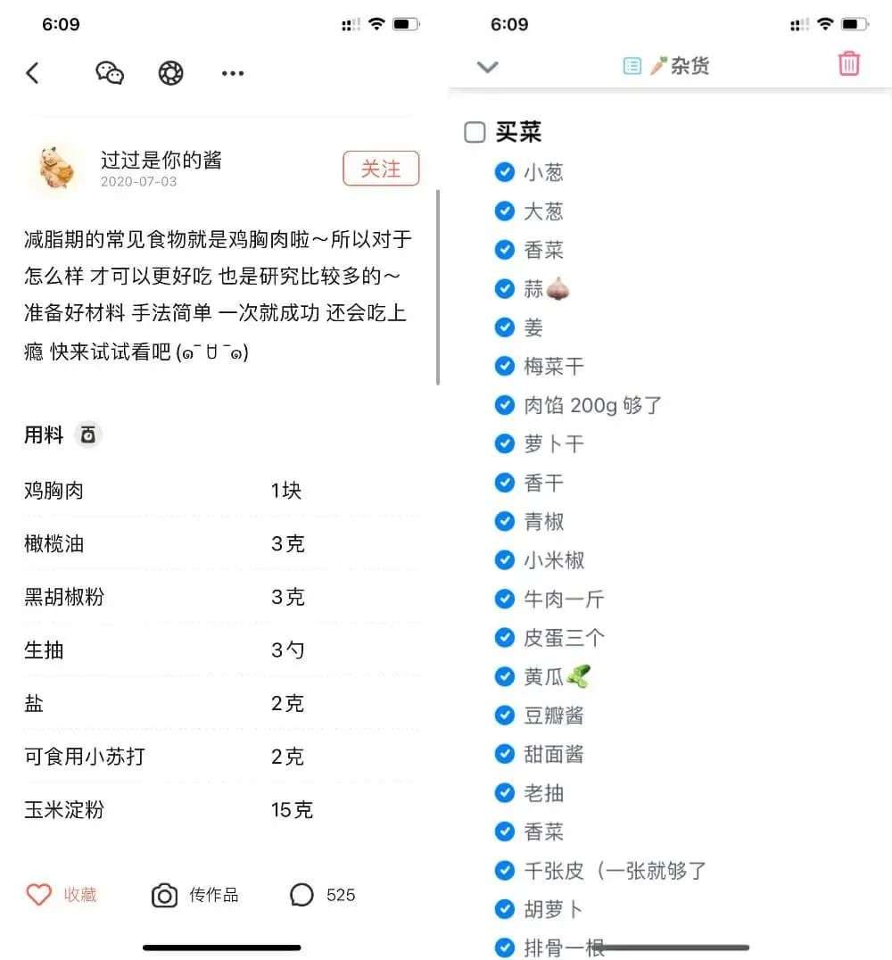The image size is (892, 960).
Task: Tap the author's avatar picture
Action: pos(56,168)
